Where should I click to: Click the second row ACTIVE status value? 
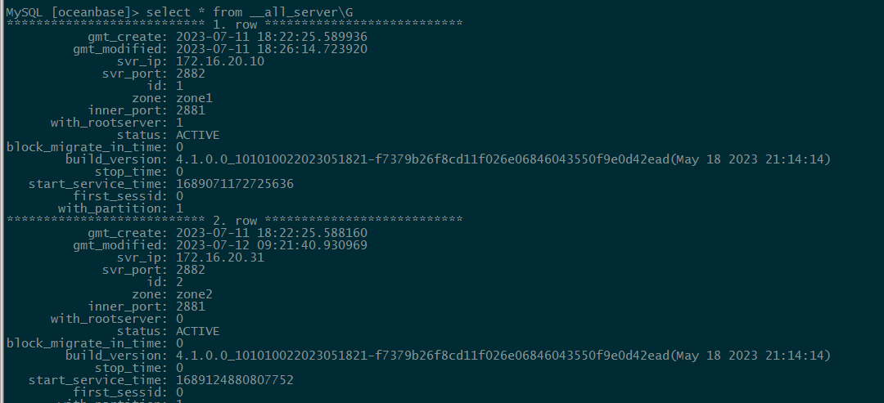click(x=198, y=331)
